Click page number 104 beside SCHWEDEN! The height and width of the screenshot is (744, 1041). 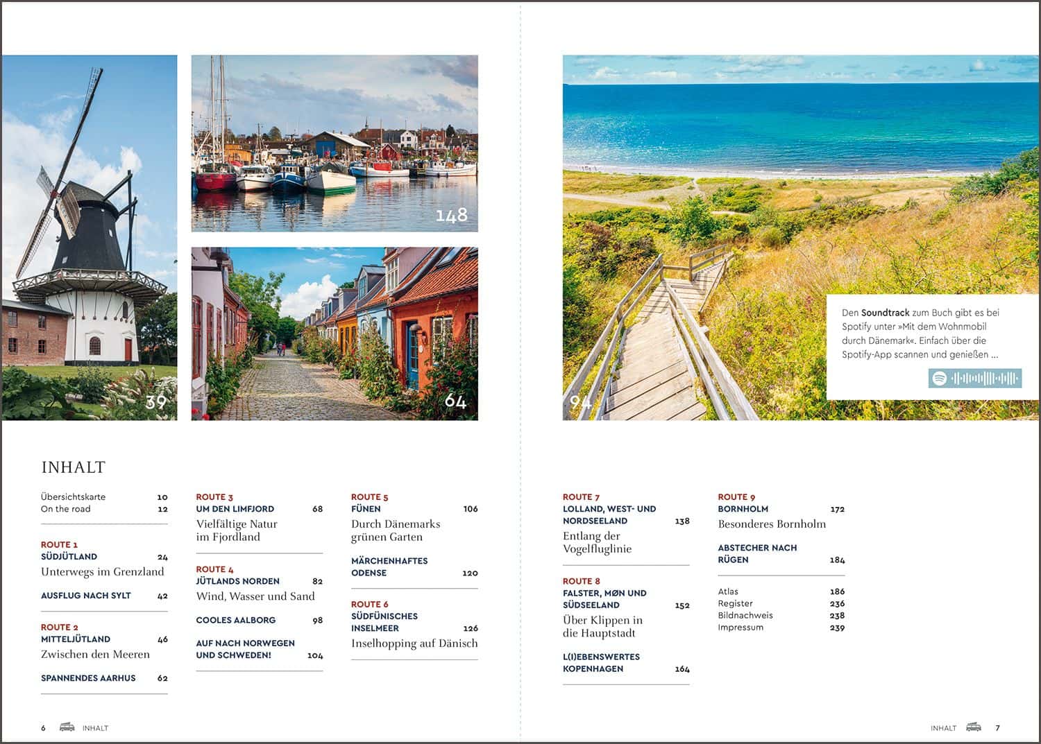pyautogui.click(x=315, y=655)
